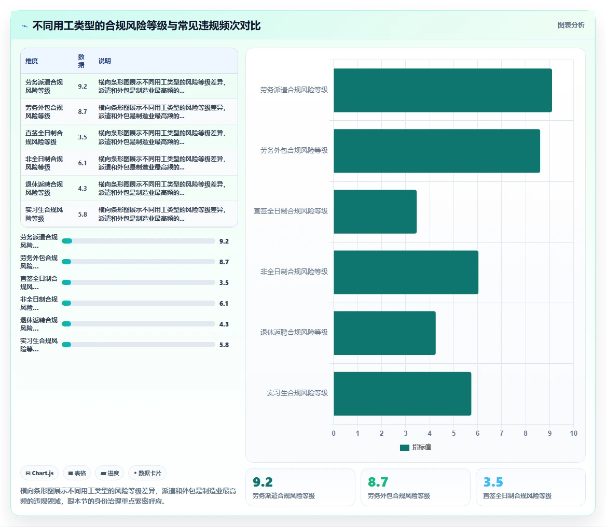The image size is (606, 527).
Task: Click the 说明 column header
Action: pos(104,61)
